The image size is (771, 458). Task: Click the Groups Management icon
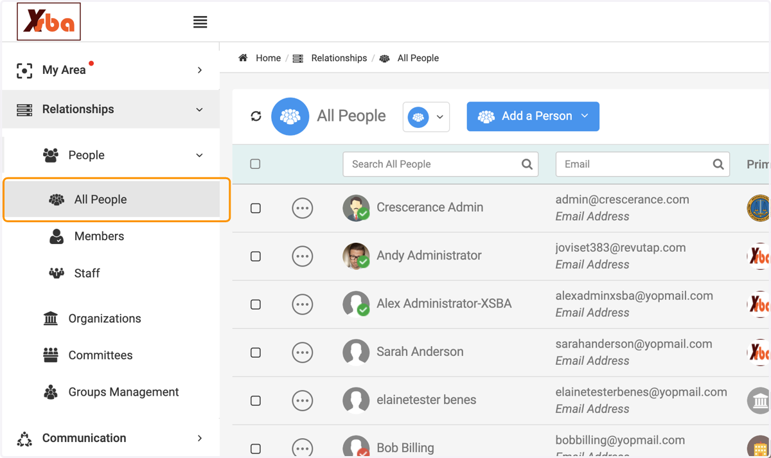(x=51, y=392)
